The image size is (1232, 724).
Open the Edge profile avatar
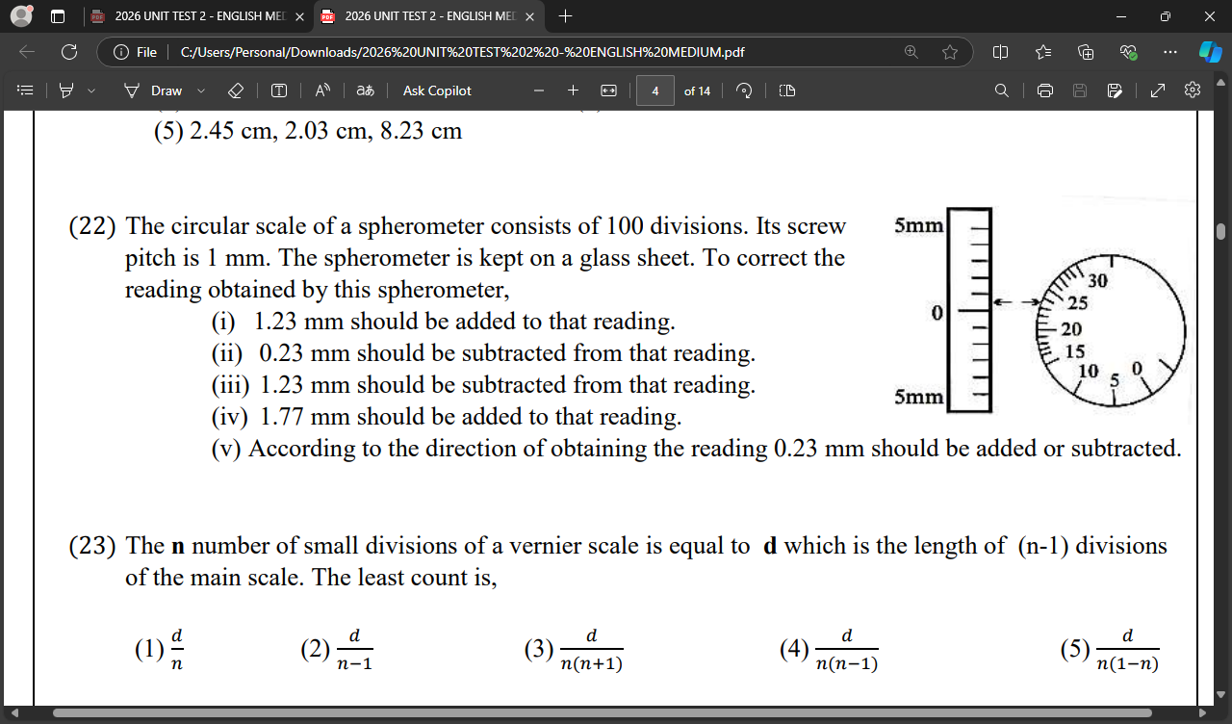pyautogui.click(x=21, y=15)
